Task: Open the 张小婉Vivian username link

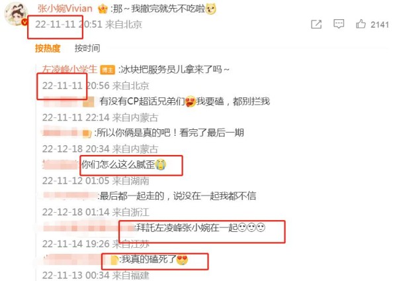Action: [x=65, y=9]
